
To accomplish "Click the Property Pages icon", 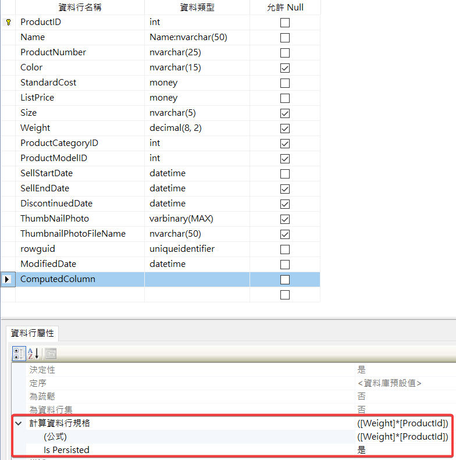I will click(51, 353).
